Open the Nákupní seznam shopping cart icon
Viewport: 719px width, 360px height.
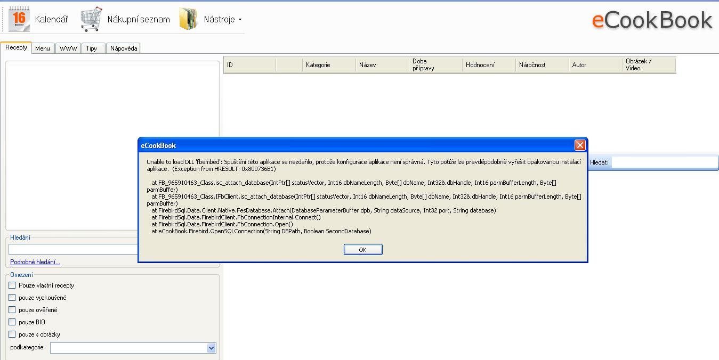91,19
